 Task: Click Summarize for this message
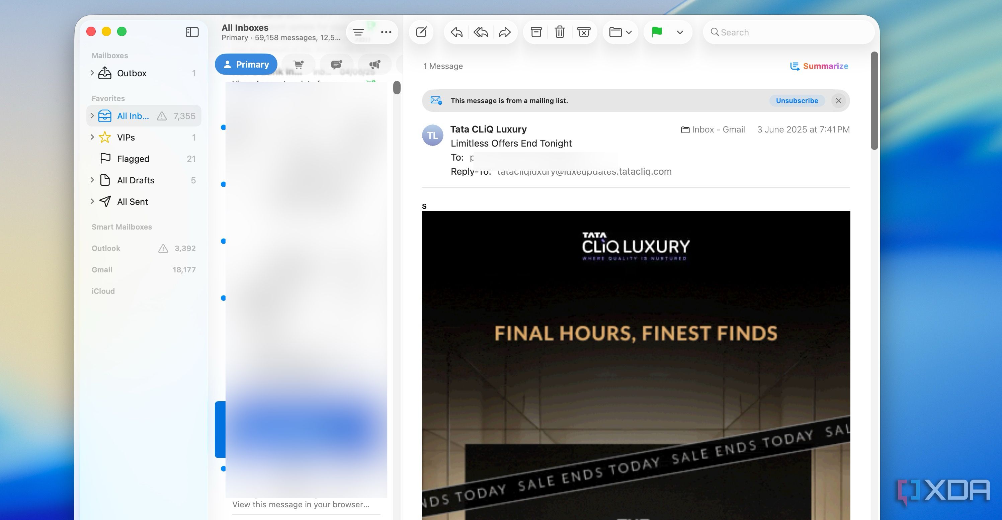click(x=819, y=66)
